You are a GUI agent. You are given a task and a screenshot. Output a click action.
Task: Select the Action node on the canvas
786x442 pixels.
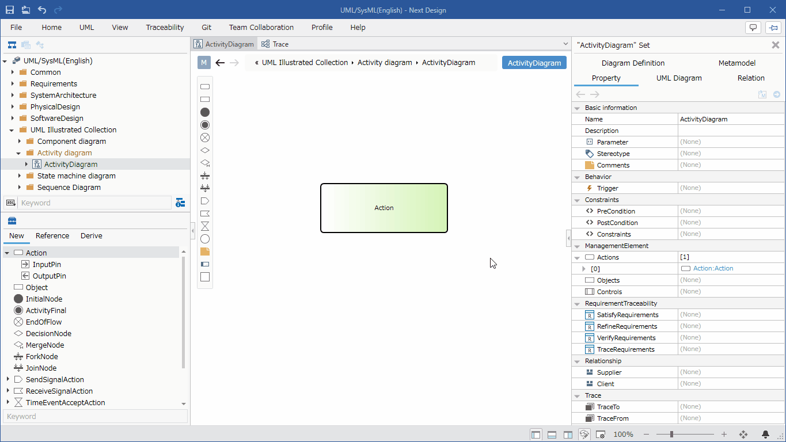384,208
